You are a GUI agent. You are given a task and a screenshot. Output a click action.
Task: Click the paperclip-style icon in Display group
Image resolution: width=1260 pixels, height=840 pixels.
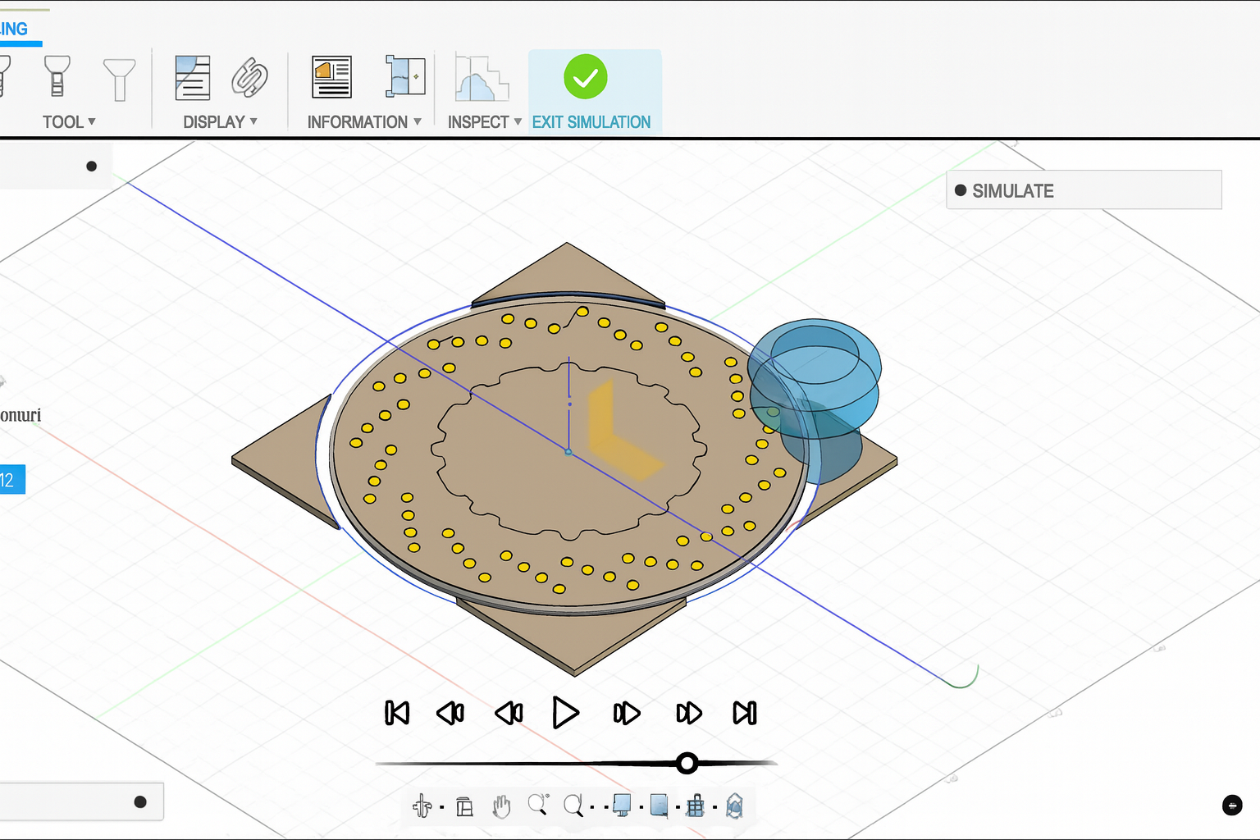coord(249,77)
